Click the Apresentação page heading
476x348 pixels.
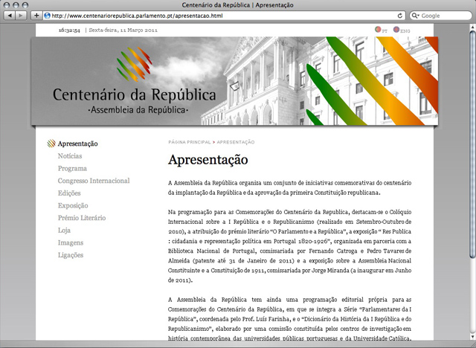click(x=208, y=160)
